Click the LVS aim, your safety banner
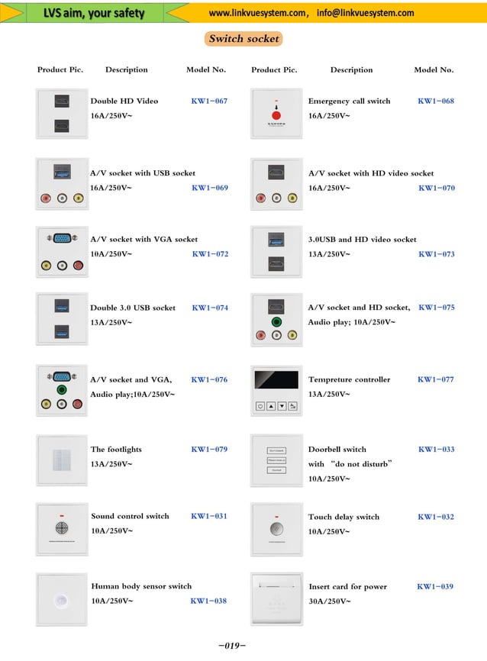Image resolution: width=487 pixels, height=661 pixels. pos(94,13)
